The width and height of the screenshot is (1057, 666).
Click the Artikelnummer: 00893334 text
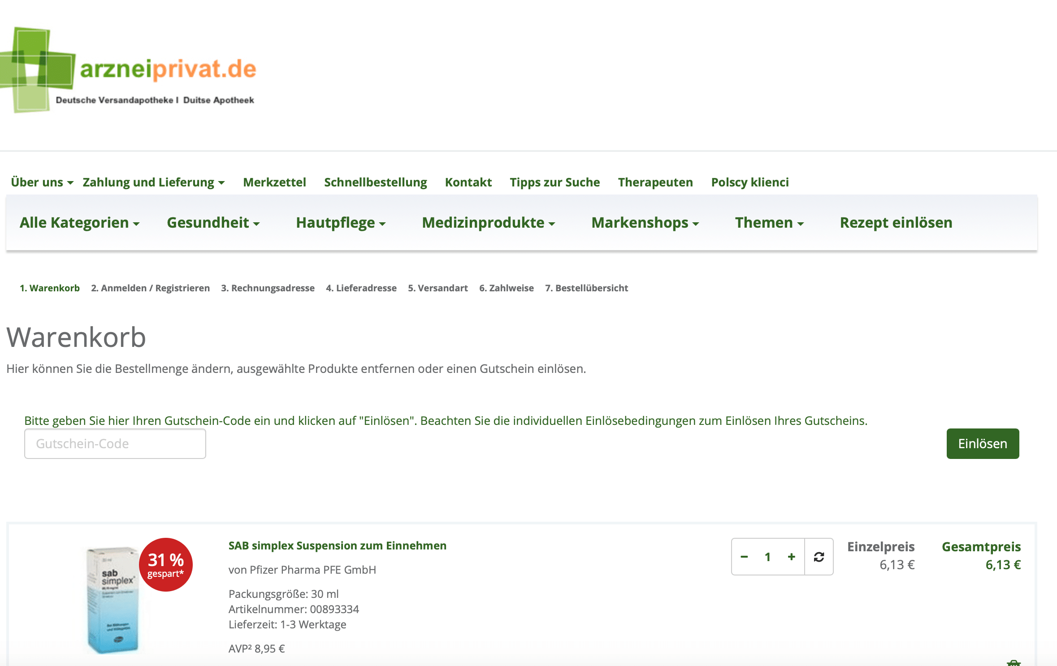[294, 610]
